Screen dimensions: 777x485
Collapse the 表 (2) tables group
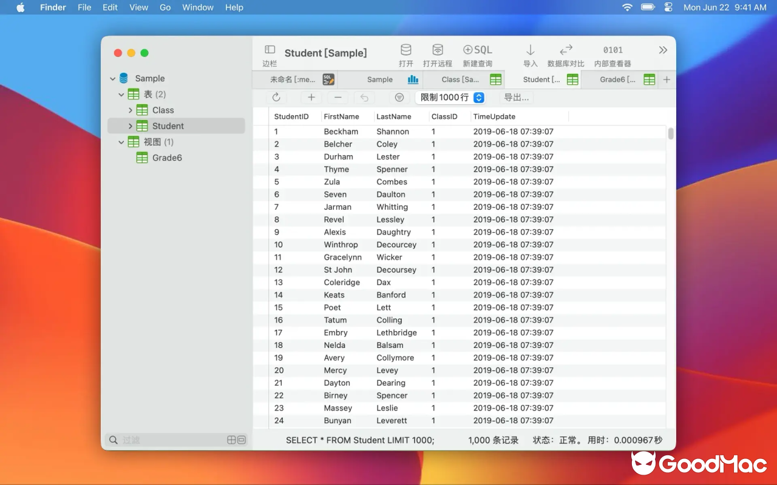click(121, 95)
